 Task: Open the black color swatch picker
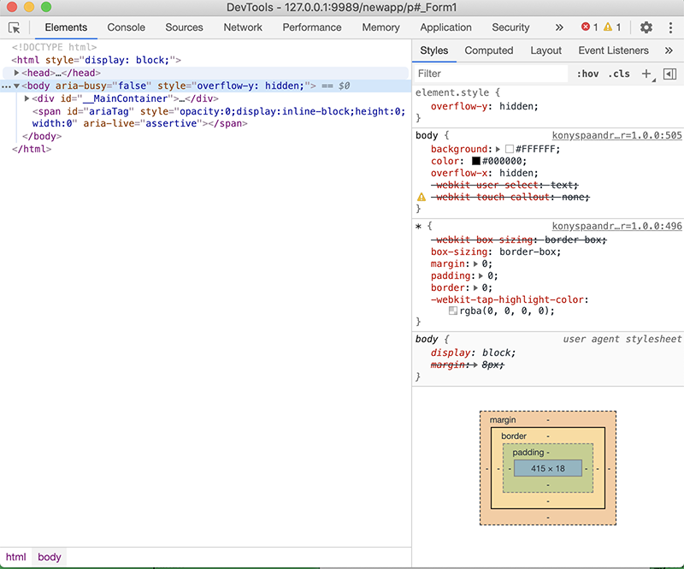(x=476, y=161)
